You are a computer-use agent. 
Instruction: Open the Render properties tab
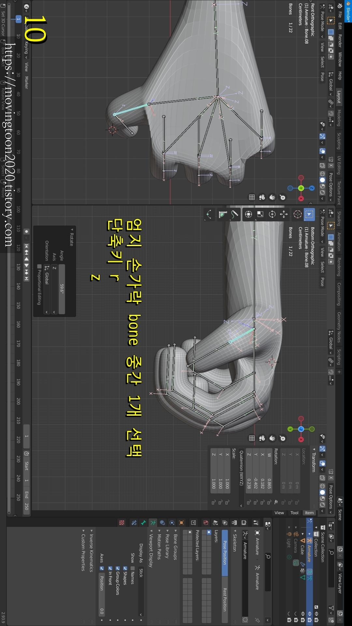point(244,523)
